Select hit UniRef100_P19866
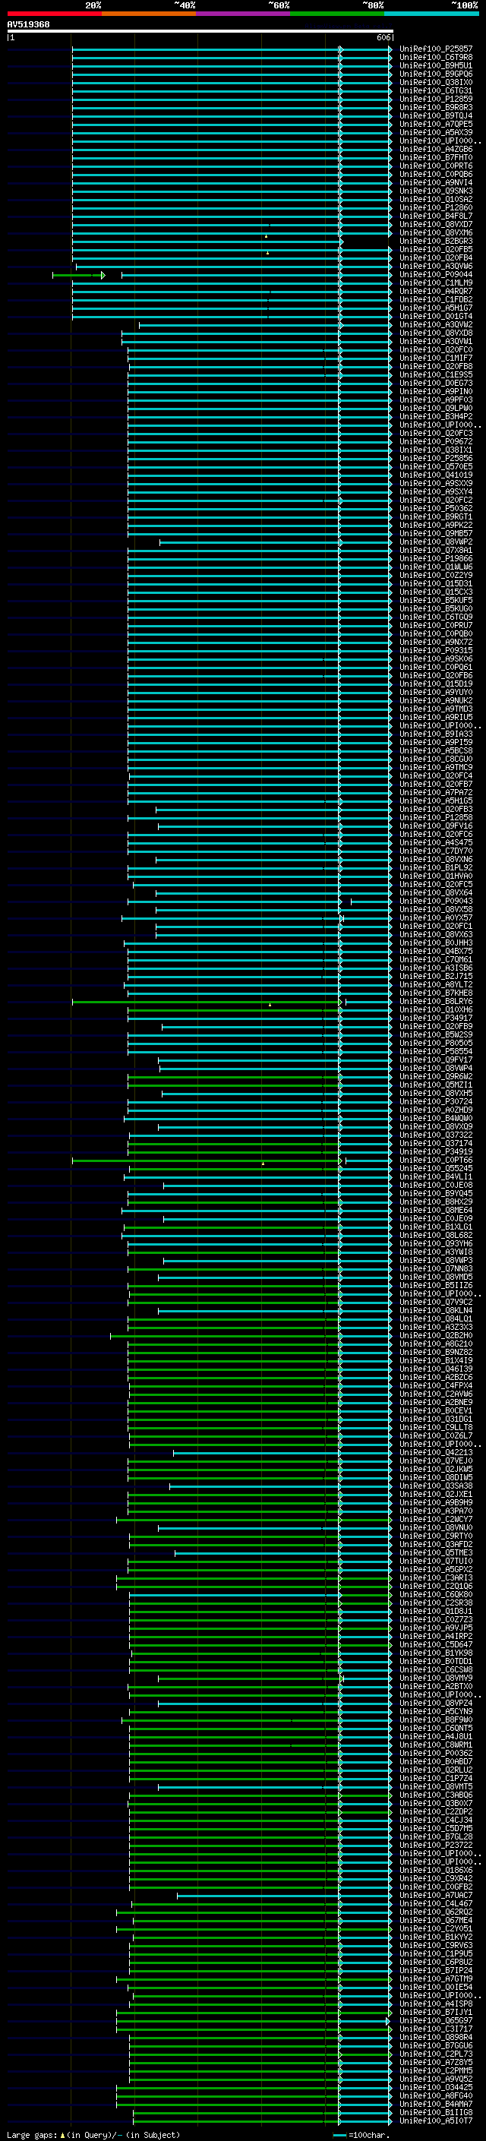 click(x=435, y=558)
